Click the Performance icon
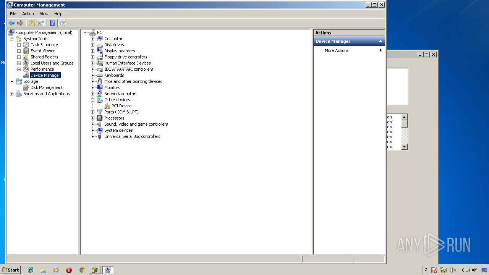The image size is (489, 275). (26, 69)
